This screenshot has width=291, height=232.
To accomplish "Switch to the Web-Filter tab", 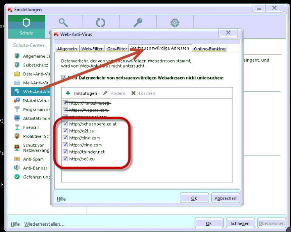I will tap(92, 49).
